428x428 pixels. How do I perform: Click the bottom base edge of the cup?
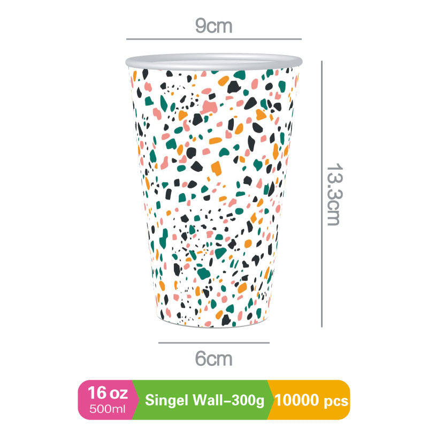tap(214, 326)
